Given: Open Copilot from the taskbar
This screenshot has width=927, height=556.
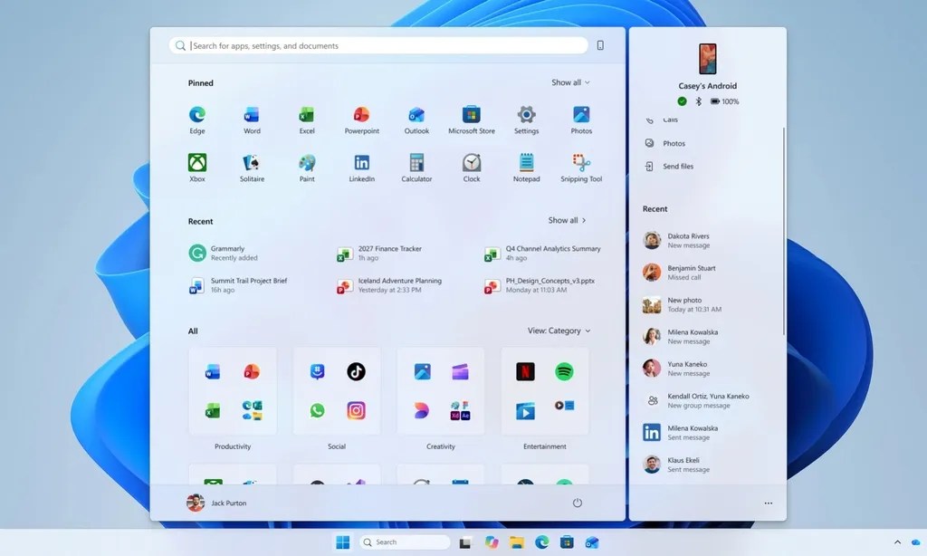Looking at the screenshot, I should (x=492, y=542).
